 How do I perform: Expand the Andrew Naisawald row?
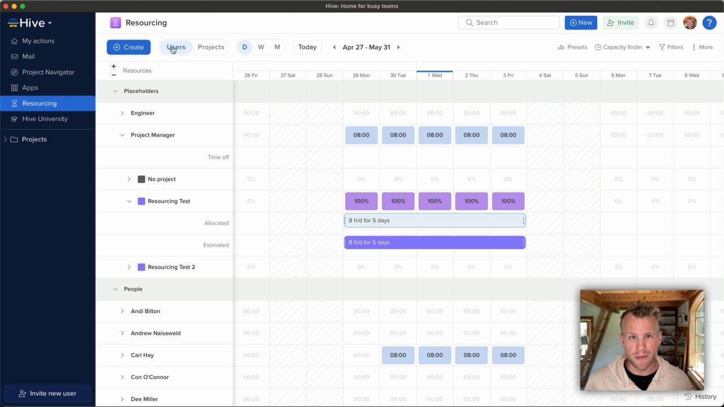pos(122,333)
